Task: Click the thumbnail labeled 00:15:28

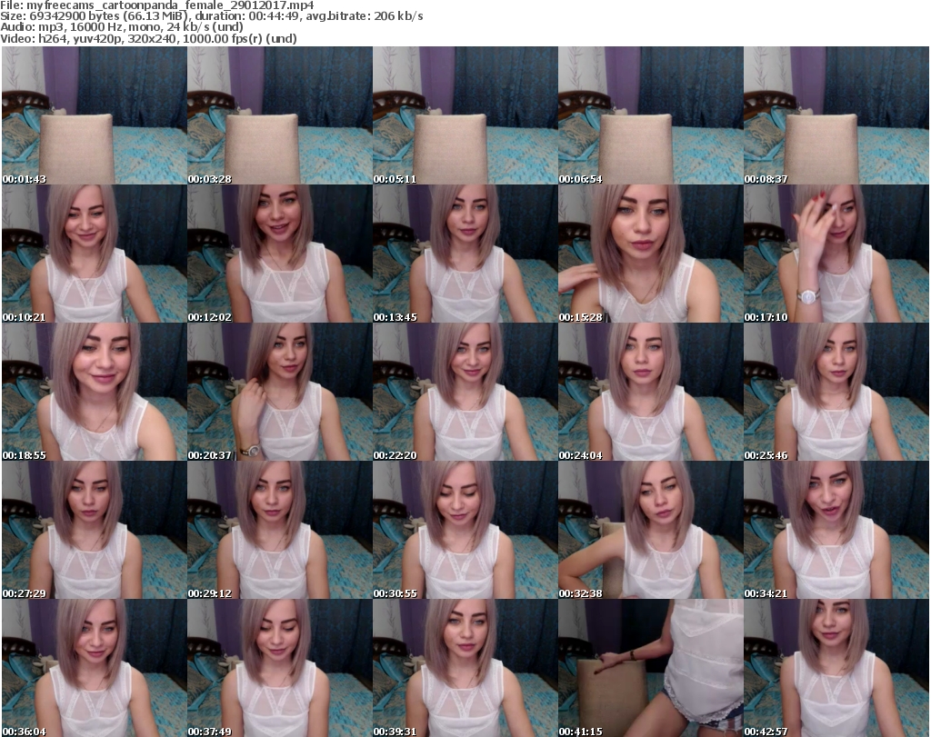Action: [x=651, y=254]
